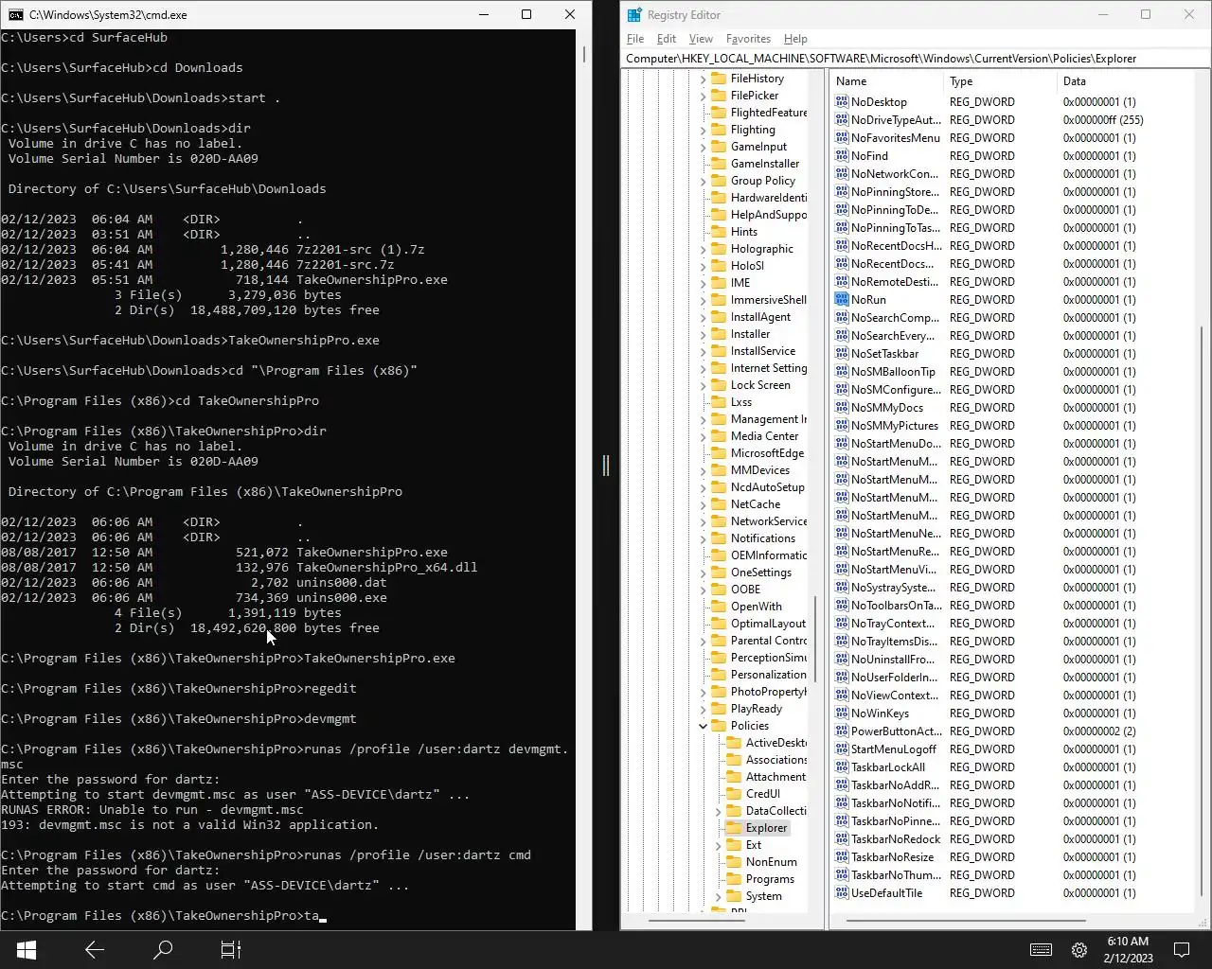
Task: Expand the PlayReady tree node
Action: 703,709
